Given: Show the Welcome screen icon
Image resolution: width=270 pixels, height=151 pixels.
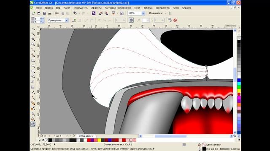Looking at the screenshot, I should coord(122,13).
